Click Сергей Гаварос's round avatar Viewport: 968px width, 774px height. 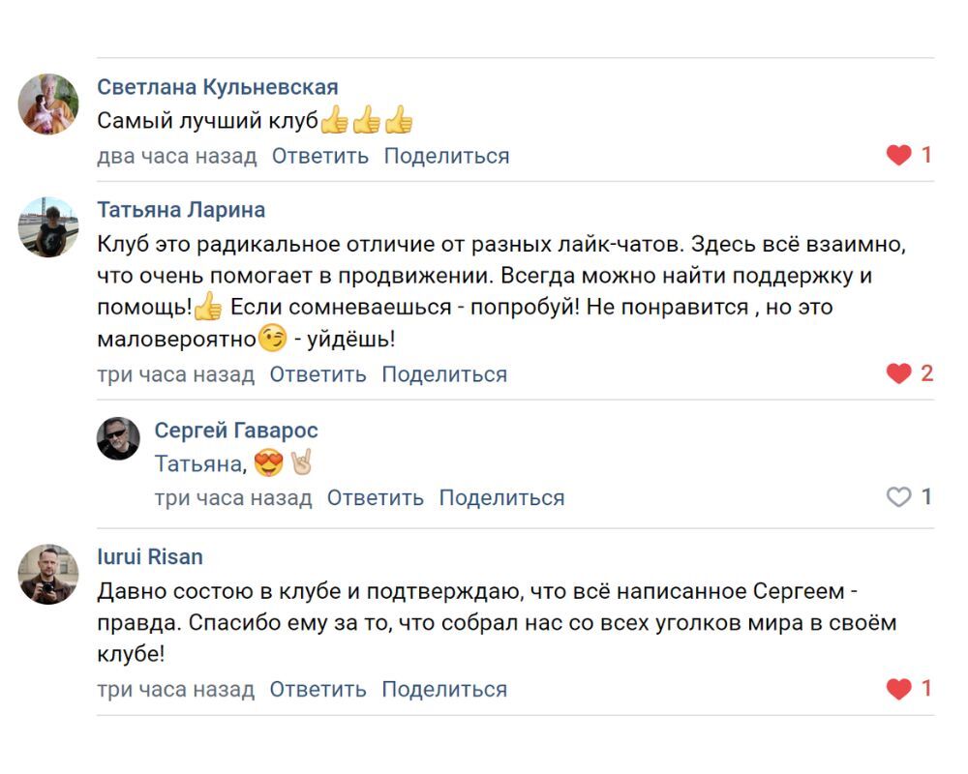118,438
